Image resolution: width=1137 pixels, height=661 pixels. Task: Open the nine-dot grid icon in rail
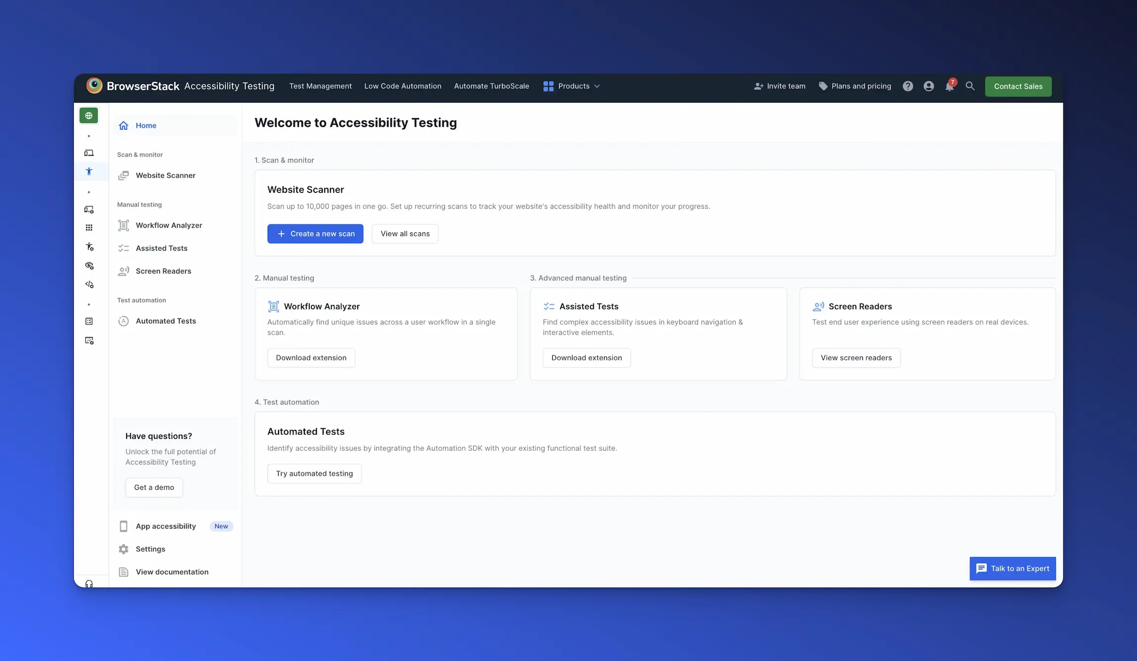[x=89, y=228]
